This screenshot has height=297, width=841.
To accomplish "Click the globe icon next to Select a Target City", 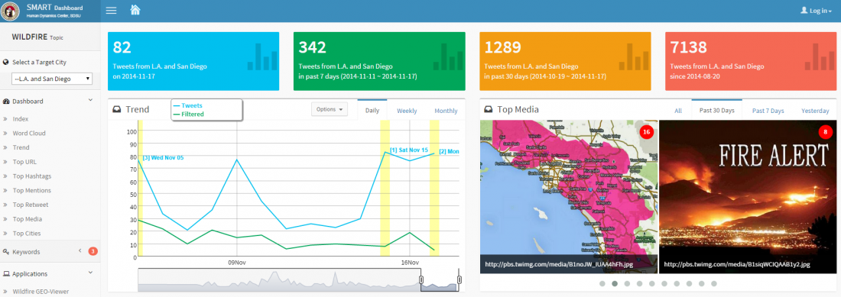I will (x=6, y=62).
